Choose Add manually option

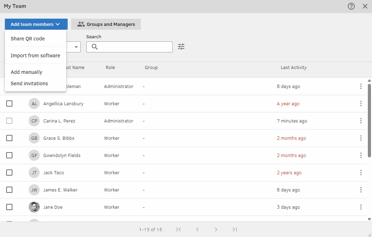[x=35, y=72]
